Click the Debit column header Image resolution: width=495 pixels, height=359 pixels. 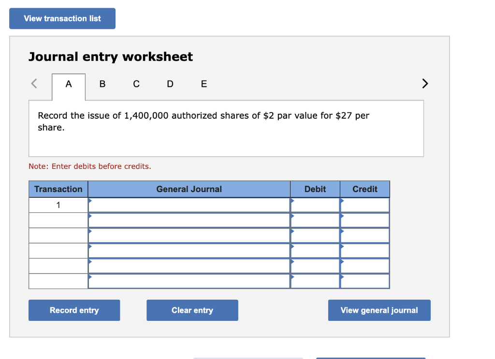pos(315,189)
